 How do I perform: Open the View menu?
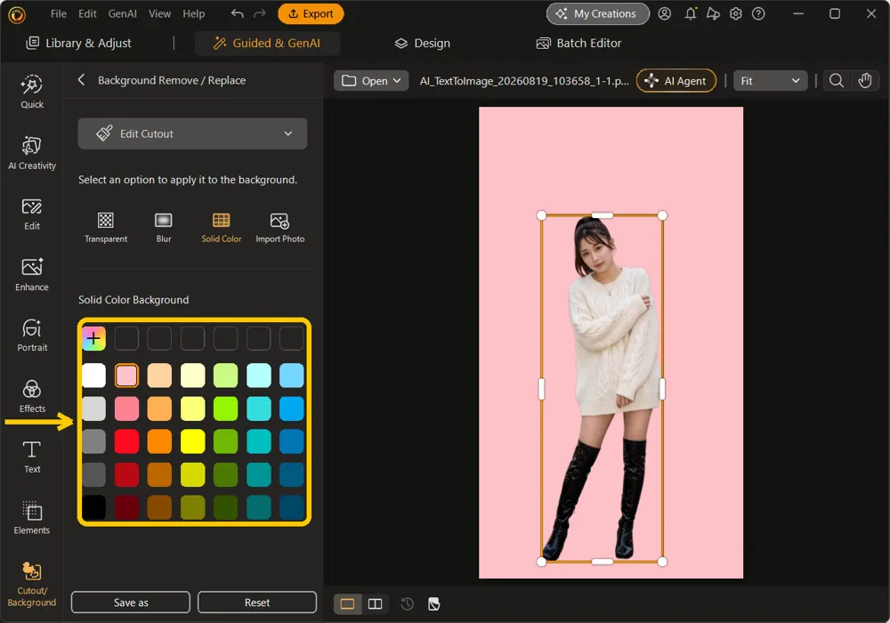pos(159,13)
